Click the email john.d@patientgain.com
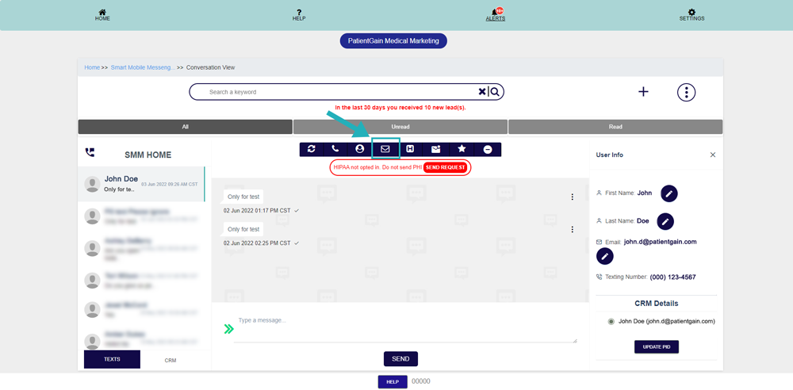This screenshot has height=390, width=793. (x=661, y=242)
